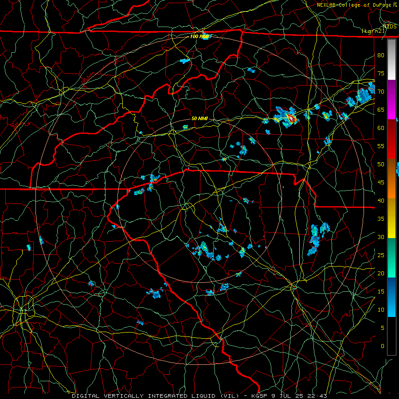Select the brown-orange segment of the color bar

pos(391,179)
